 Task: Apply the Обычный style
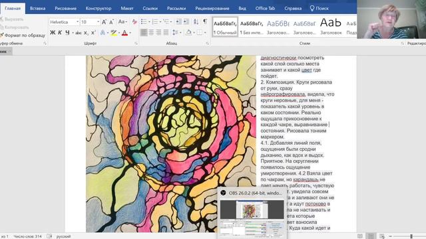click(225, 27)
